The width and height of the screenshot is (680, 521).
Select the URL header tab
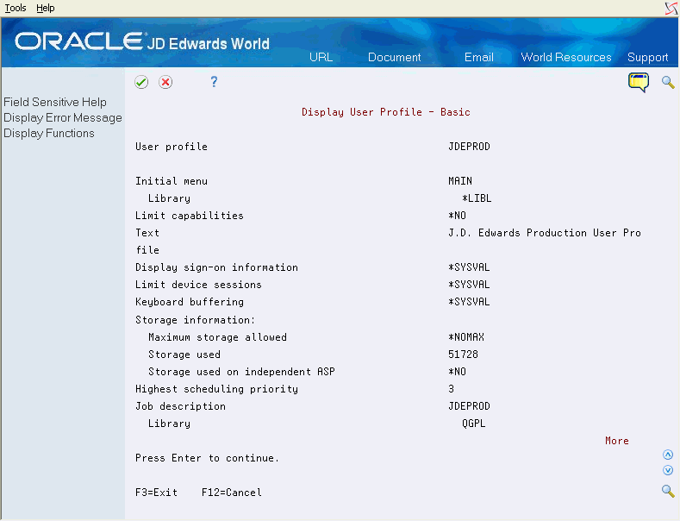tap(321, 57)
